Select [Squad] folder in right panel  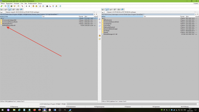[106, 32]
